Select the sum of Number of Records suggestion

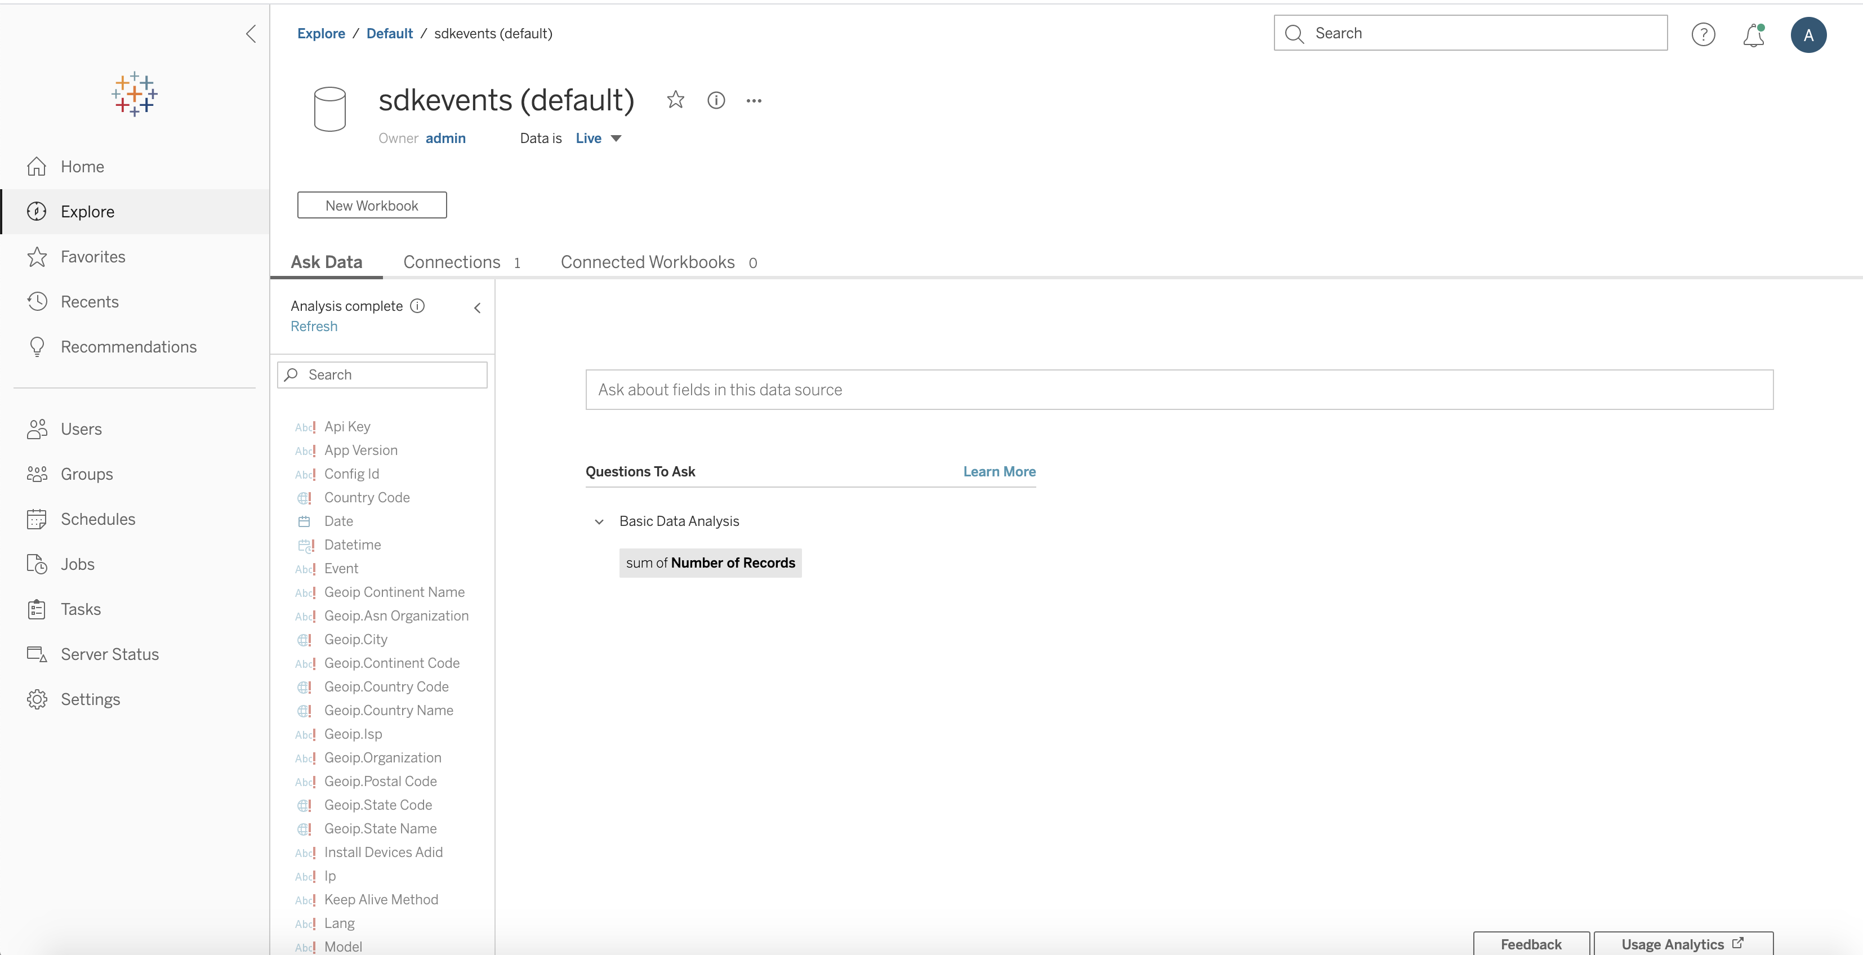pyautogui.click(x=710, y=563)
